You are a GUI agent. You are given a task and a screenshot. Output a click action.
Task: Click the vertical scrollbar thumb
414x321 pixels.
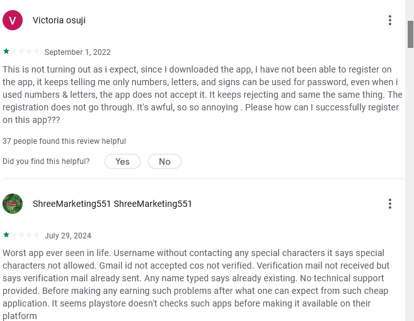point(410,33)
